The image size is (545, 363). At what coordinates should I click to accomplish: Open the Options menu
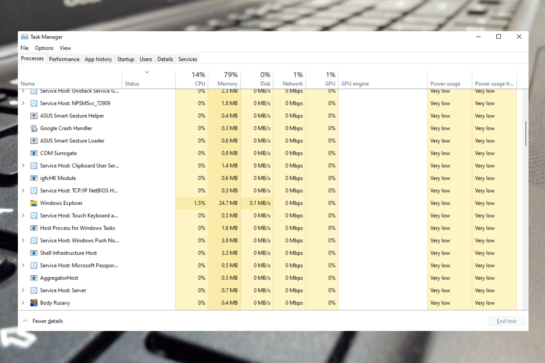click(44, 48)
